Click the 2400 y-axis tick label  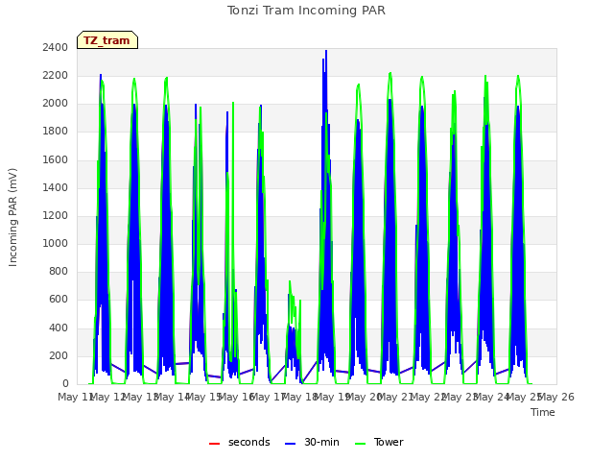(56, 47)
